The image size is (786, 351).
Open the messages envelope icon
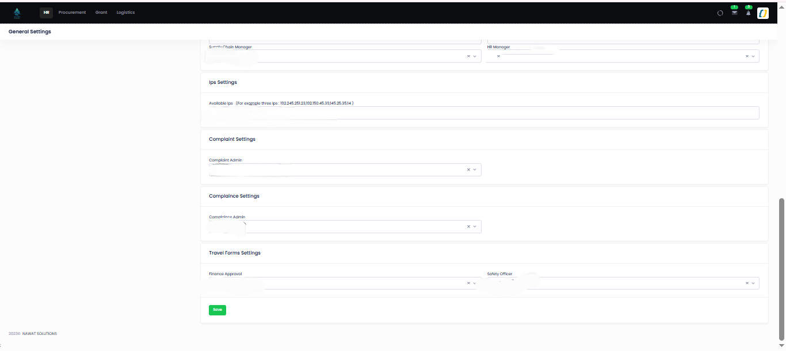[734, 13]
